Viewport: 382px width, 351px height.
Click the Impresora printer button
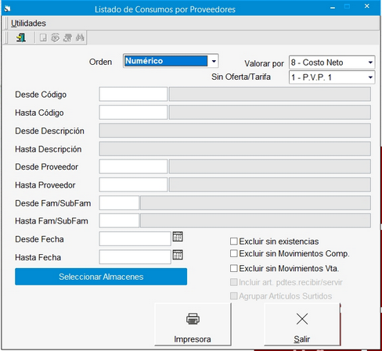(x=193, y=324)
